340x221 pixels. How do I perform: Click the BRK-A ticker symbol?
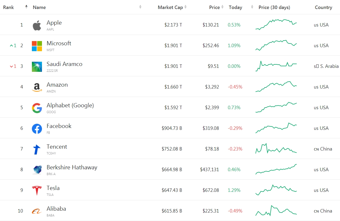coord(51,174)
